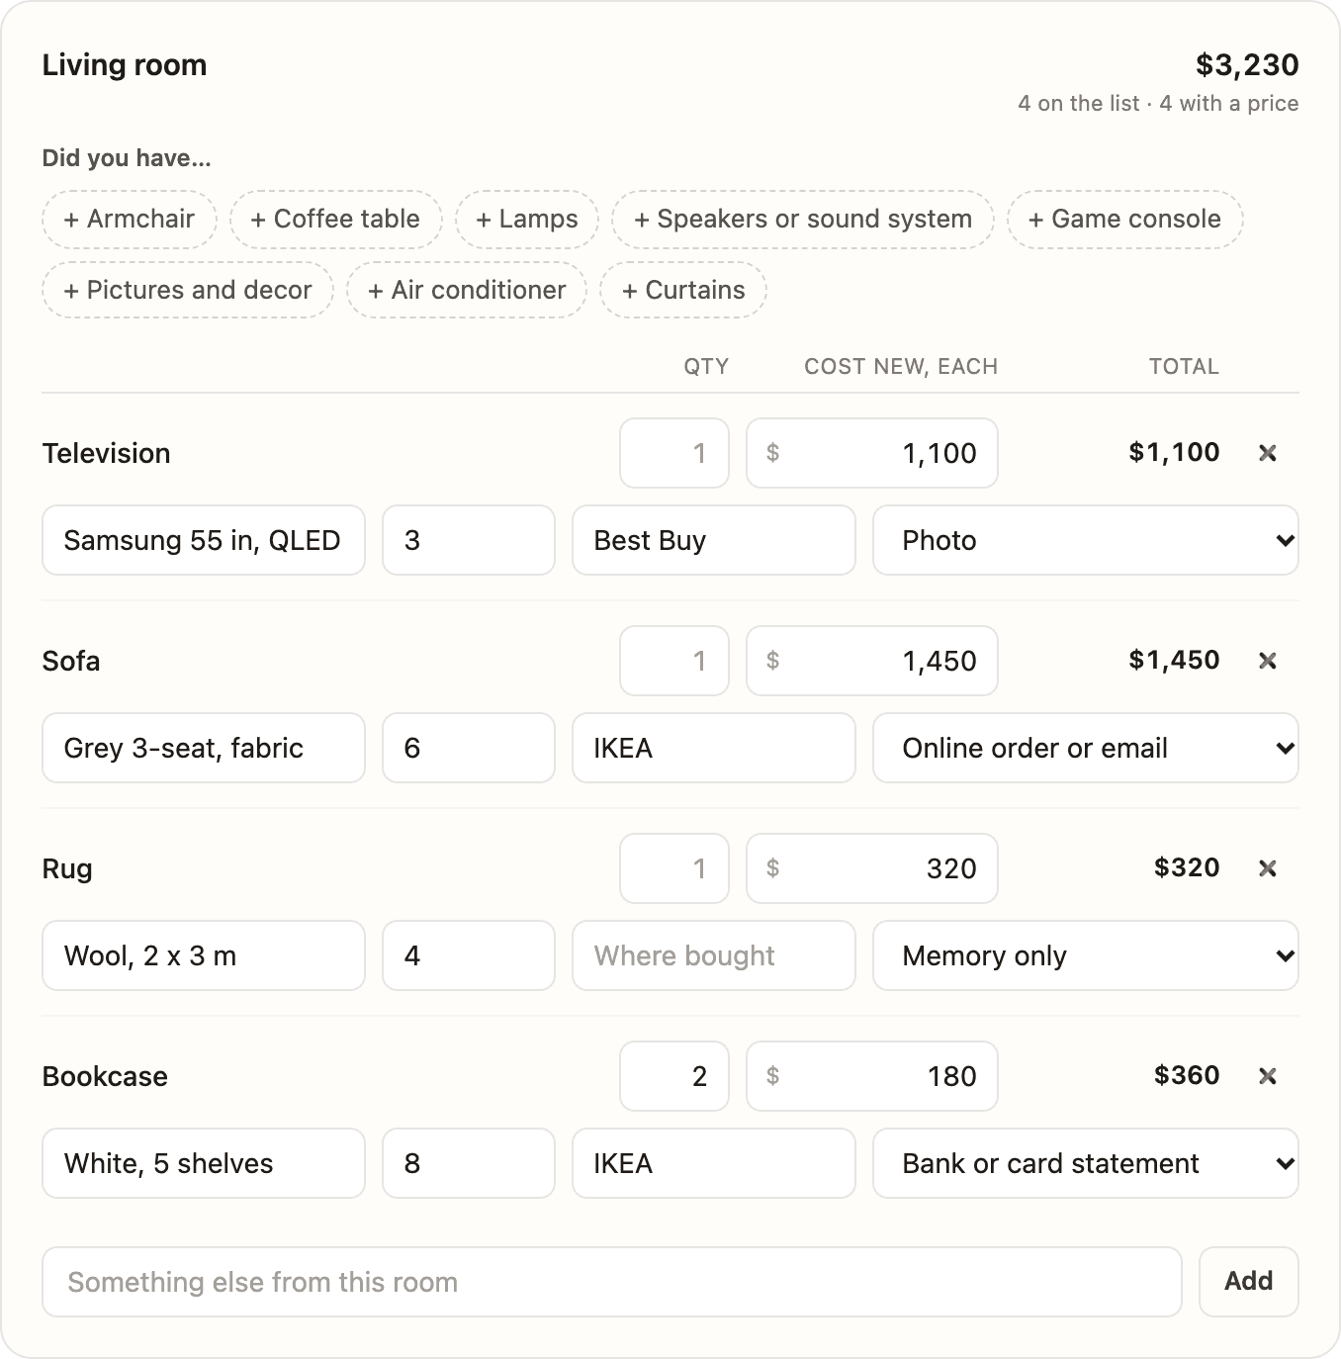Click the Sofa cost field showing 1,450
This screenshot has width=1341, height=1359.
tap(872, 661)
